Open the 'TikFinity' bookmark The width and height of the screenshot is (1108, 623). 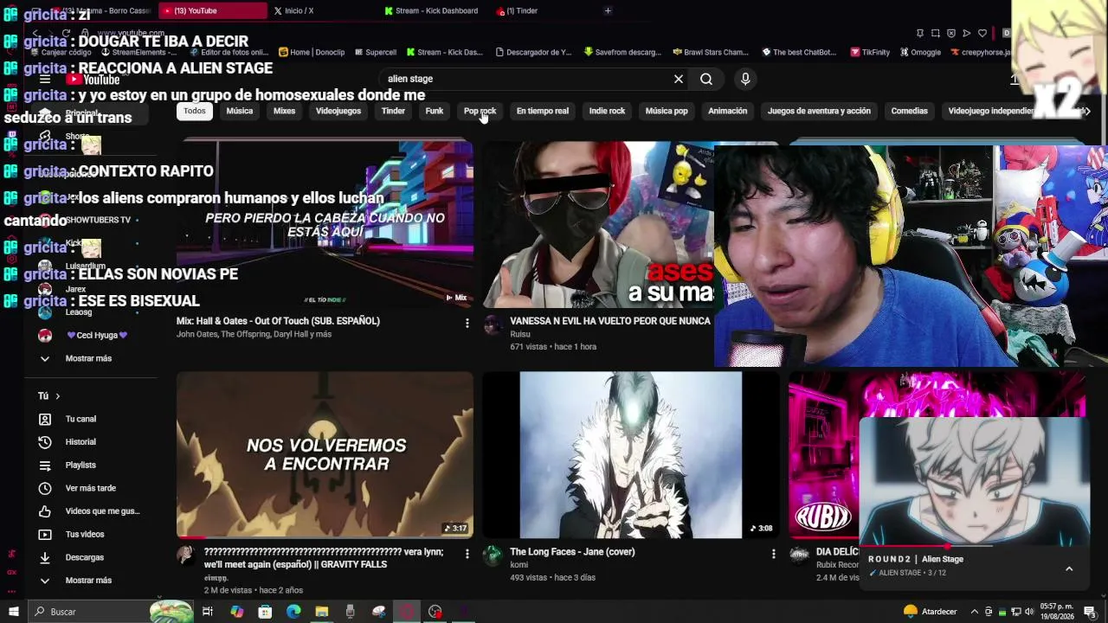pos(870,52)
